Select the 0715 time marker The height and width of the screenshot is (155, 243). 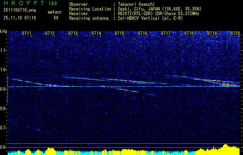point(119,34)
